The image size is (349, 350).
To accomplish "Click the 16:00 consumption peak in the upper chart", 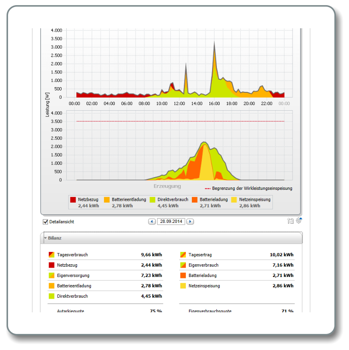I will coord(214,43).
